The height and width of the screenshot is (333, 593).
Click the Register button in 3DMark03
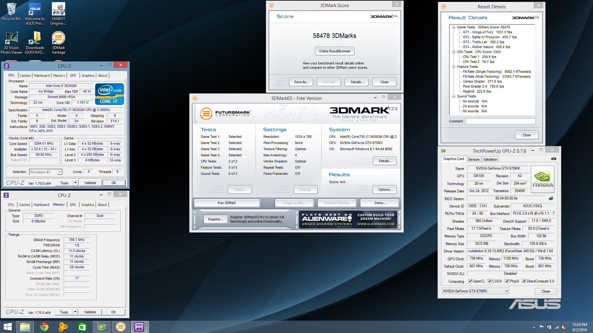(216, 219)
